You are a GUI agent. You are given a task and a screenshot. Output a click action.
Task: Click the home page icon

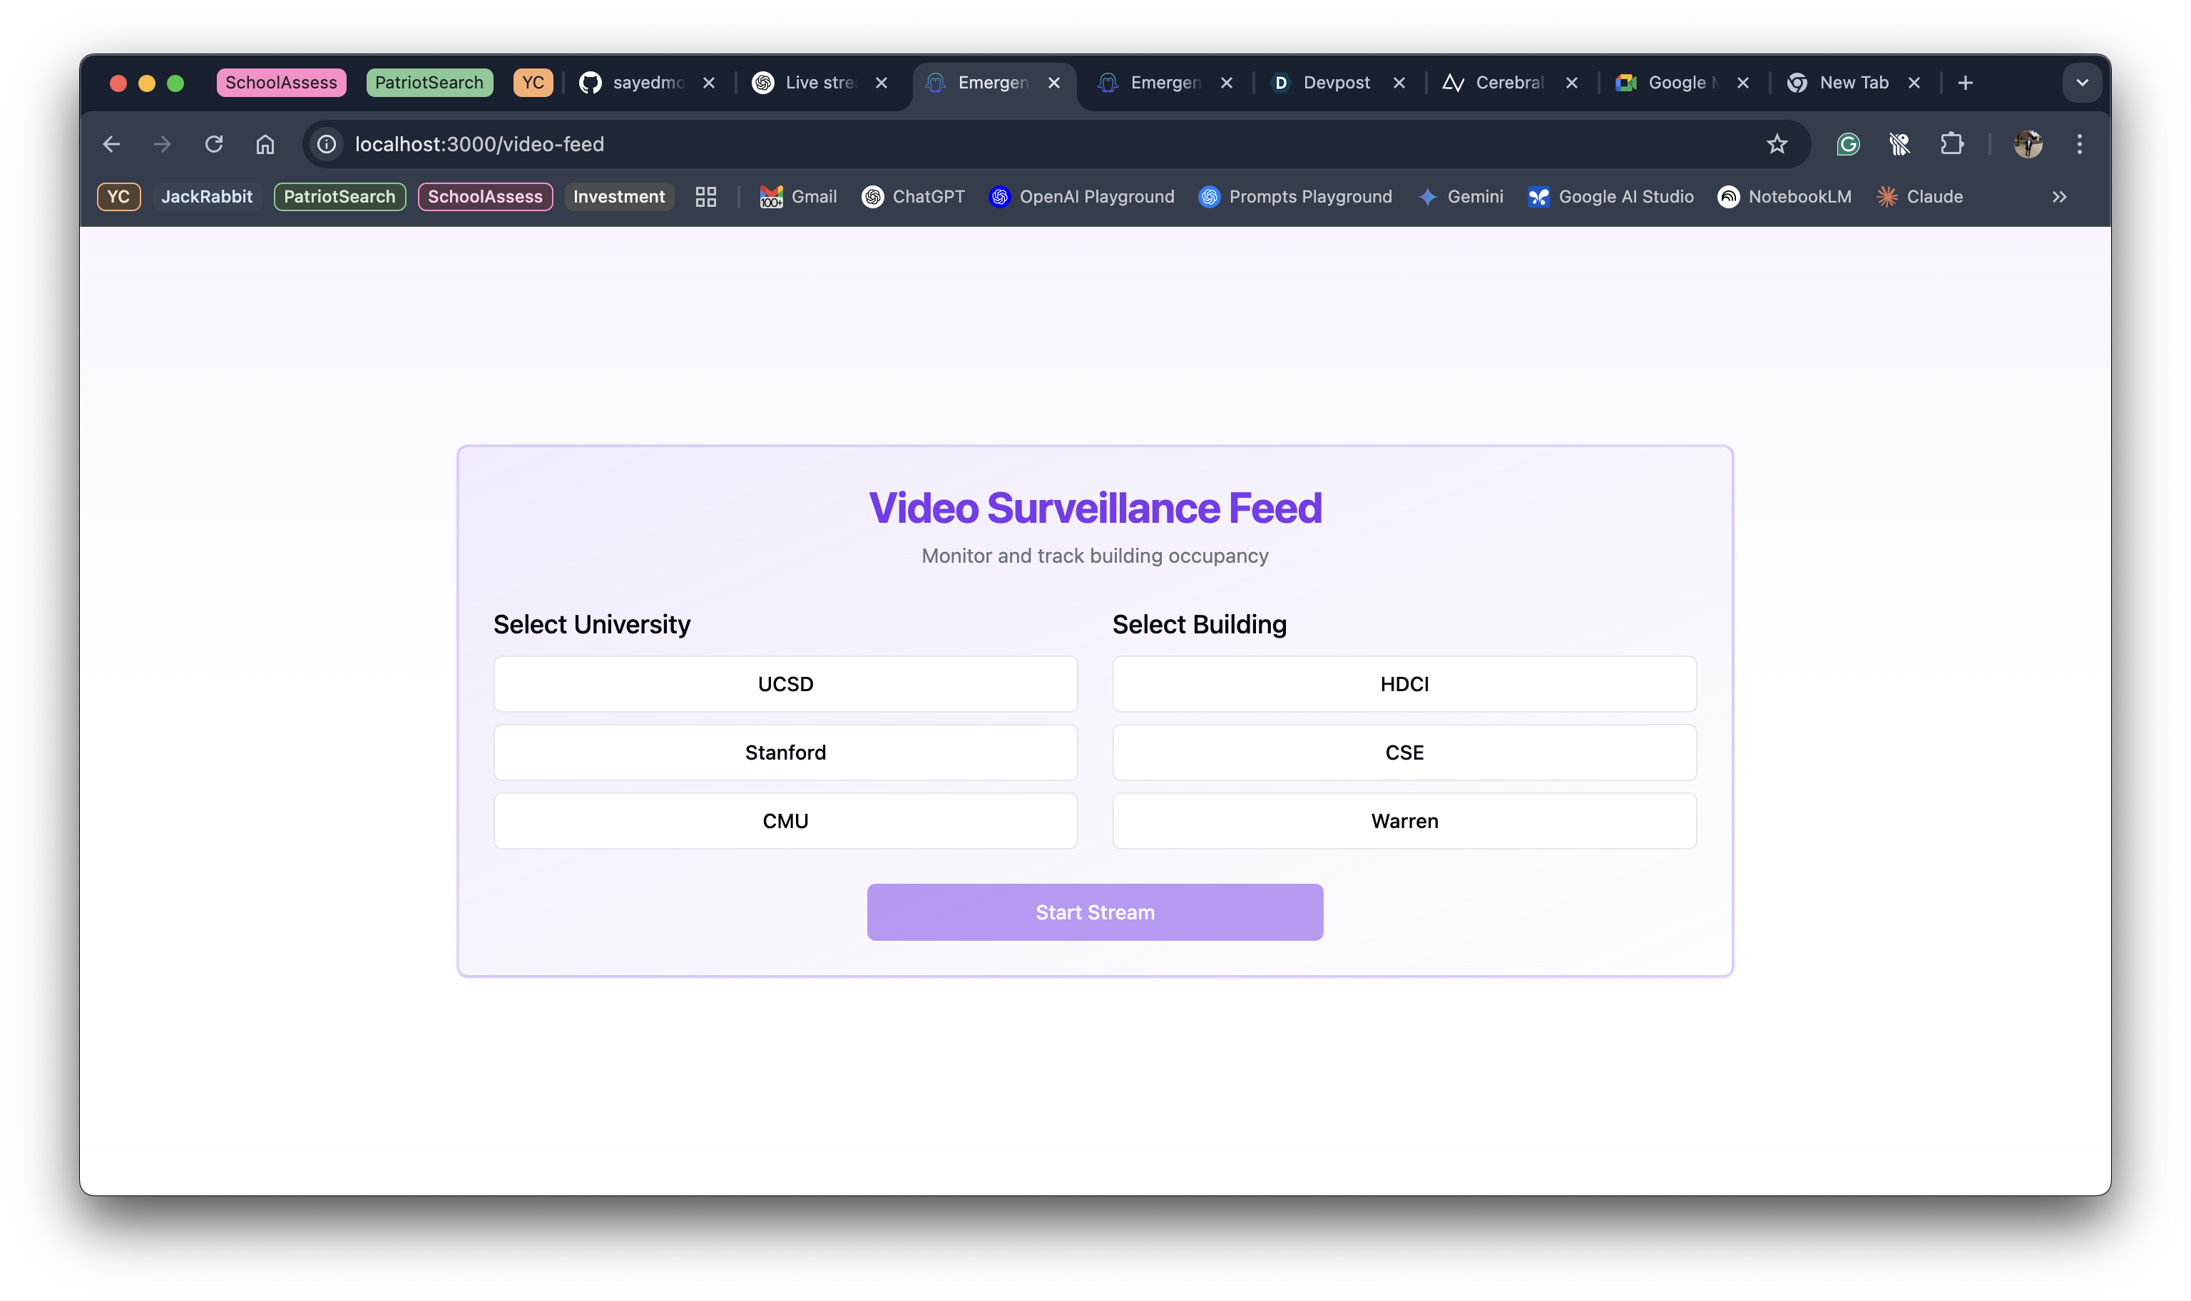click(x=265, y=144)
